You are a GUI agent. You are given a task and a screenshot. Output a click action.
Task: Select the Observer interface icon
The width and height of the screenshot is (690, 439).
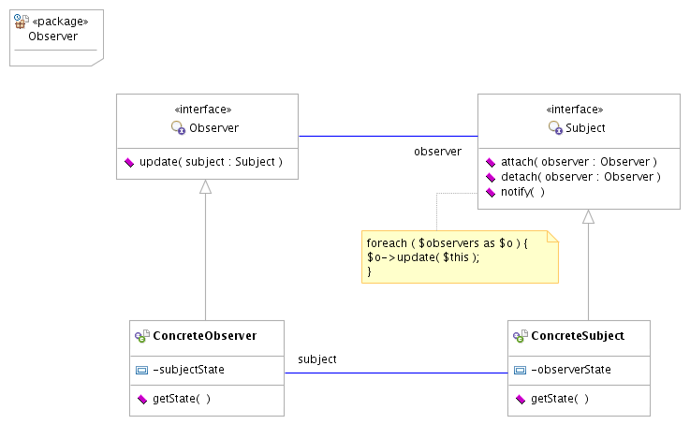pyautogui.click(x=178, y=128)
